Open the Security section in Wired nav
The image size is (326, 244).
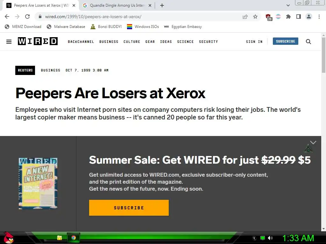[x=208, y=42]
